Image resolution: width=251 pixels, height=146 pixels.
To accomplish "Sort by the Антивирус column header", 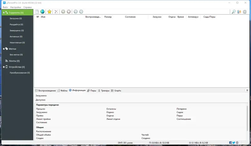I will (x=193, y=17).
